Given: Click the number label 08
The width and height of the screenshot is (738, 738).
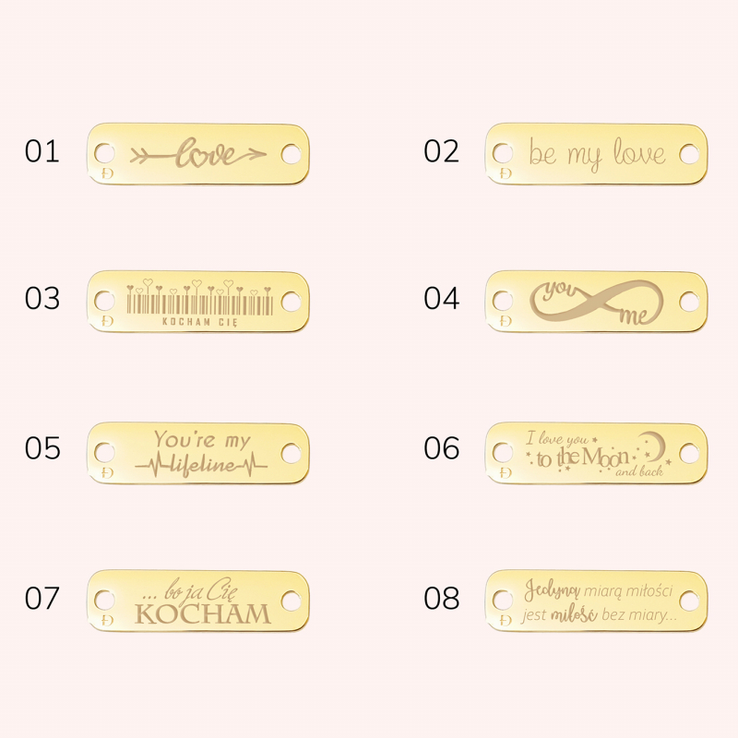Looking at the screenshot, I should pos(441,598).
